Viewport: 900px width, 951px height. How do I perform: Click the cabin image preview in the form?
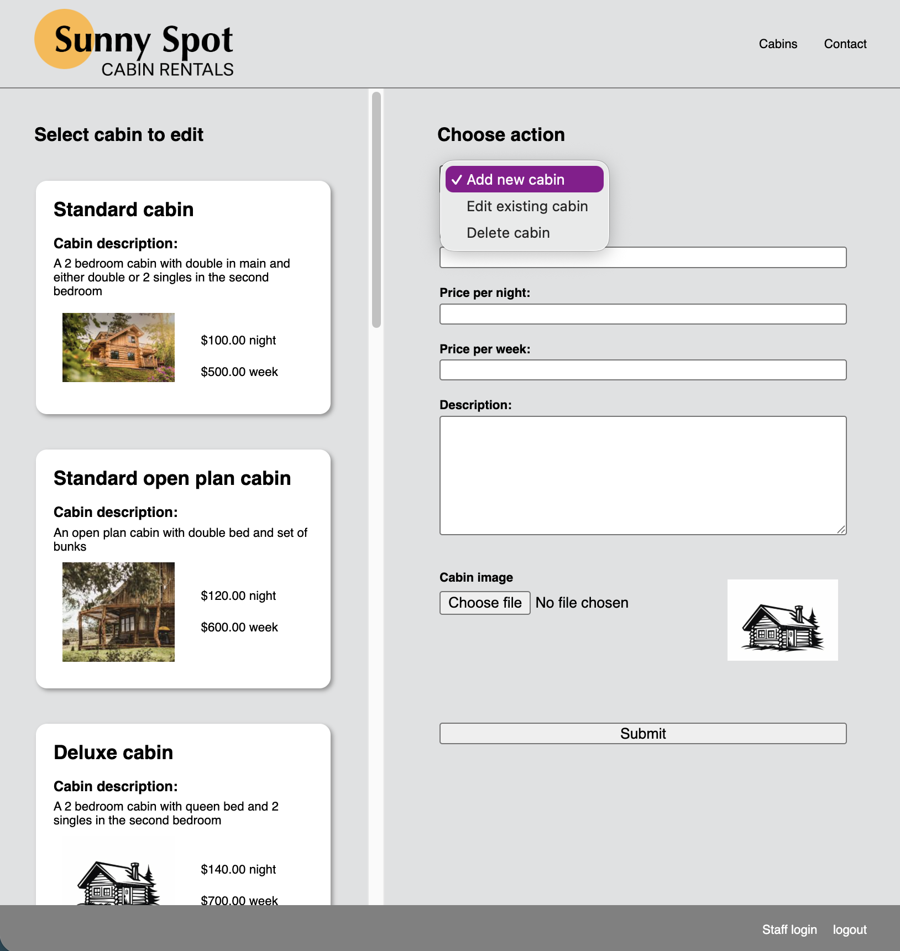[782, 620]
